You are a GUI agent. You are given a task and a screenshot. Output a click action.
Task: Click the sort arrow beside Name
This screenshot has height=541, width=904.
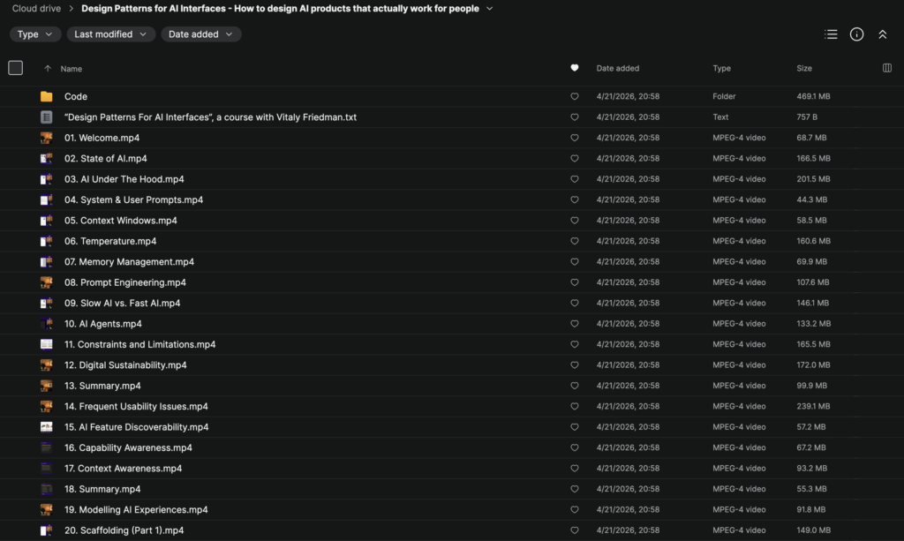coord(48,69)
